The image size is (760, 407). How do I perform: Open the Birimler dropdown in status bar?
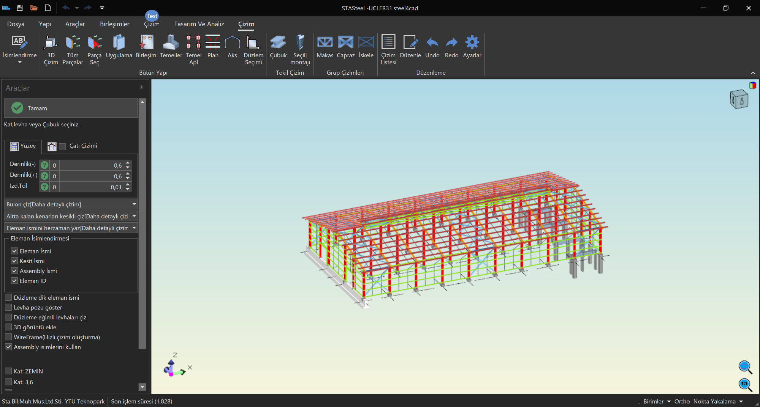(x=657, y=401)
